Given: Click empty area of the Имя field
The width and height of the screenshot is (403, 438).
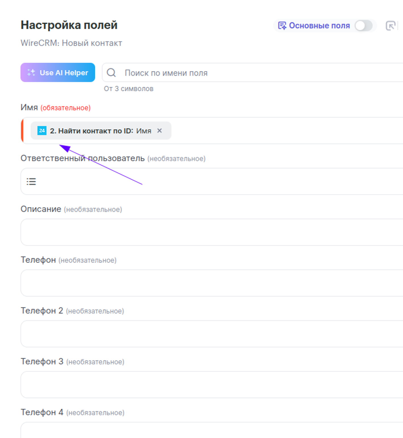Looking at the screenshot, I should tap(284, 131).
